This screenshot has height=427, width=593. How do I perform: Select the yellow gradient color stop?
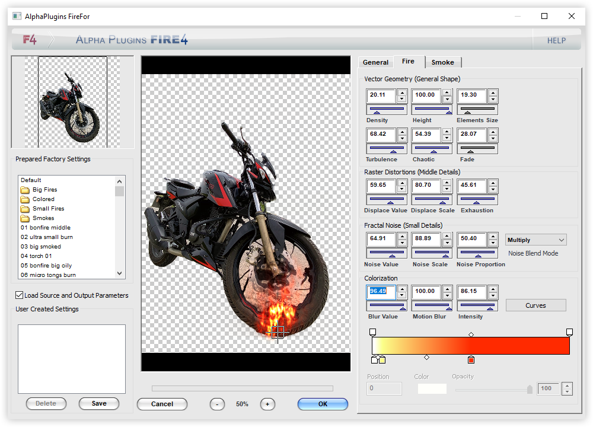pyautogui.click(x=382, y=359)
